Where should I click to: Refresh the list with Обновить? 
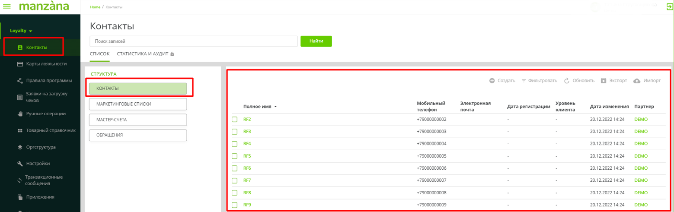[579, 81]
